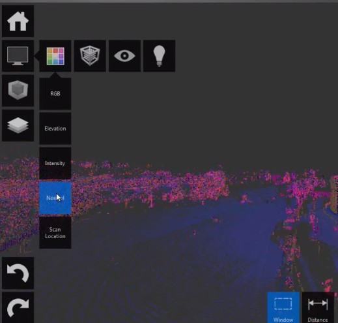The width and height of the screenshot is (338, 323).
Task: Open the Limit Box cube tool
Action: [x=18, y=91]
